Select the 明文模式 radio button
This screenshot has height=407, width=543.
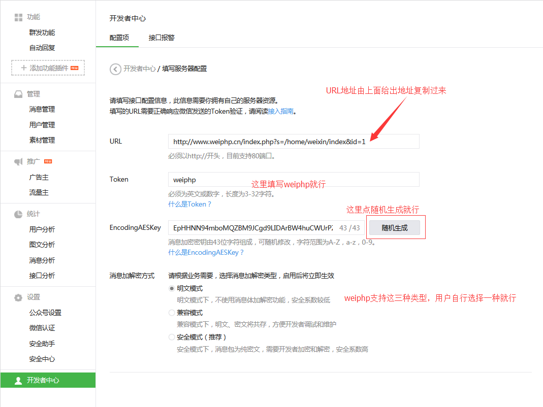(x=172, y=288)
